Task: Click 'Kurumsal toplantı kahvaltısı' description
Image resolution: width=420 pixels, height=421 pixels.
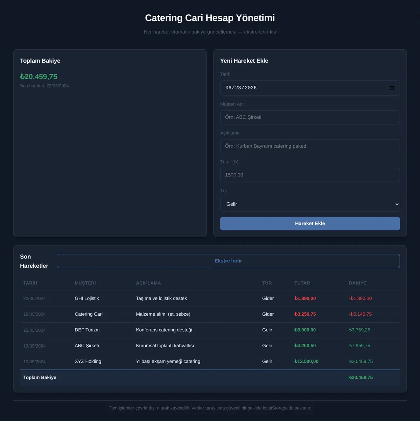Action: (x=165, y=346)
